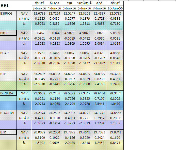The image size is (176, 150).
Task: Click BKD difference value -0.0118
Action: click(54, 38)
